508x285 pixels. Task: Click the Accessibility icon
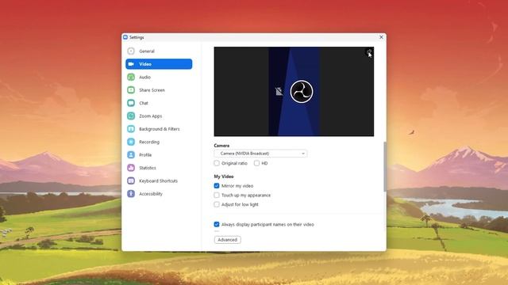pos(131,193)
